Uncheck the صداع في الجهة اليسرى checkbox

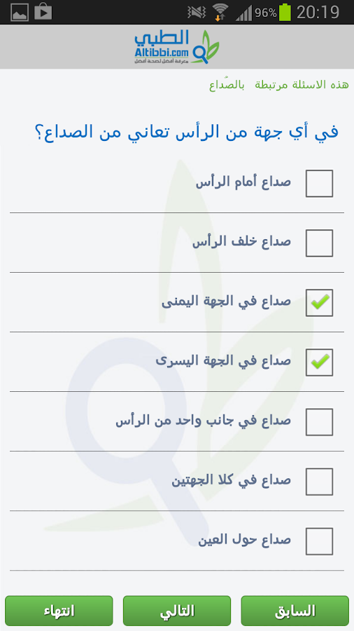click(319, 362)
